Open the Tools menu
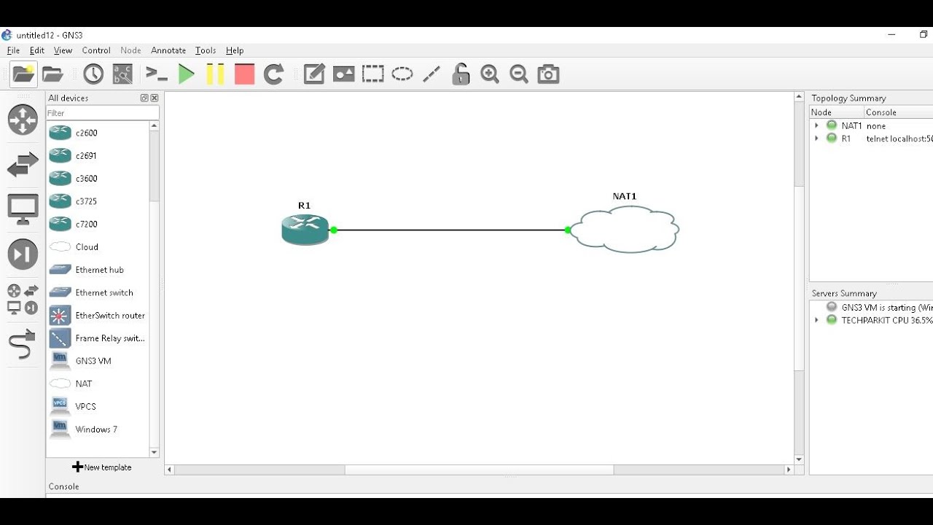The width and height of the screenshot is (933, 525). pyautogui.click(x=206, y=50)
